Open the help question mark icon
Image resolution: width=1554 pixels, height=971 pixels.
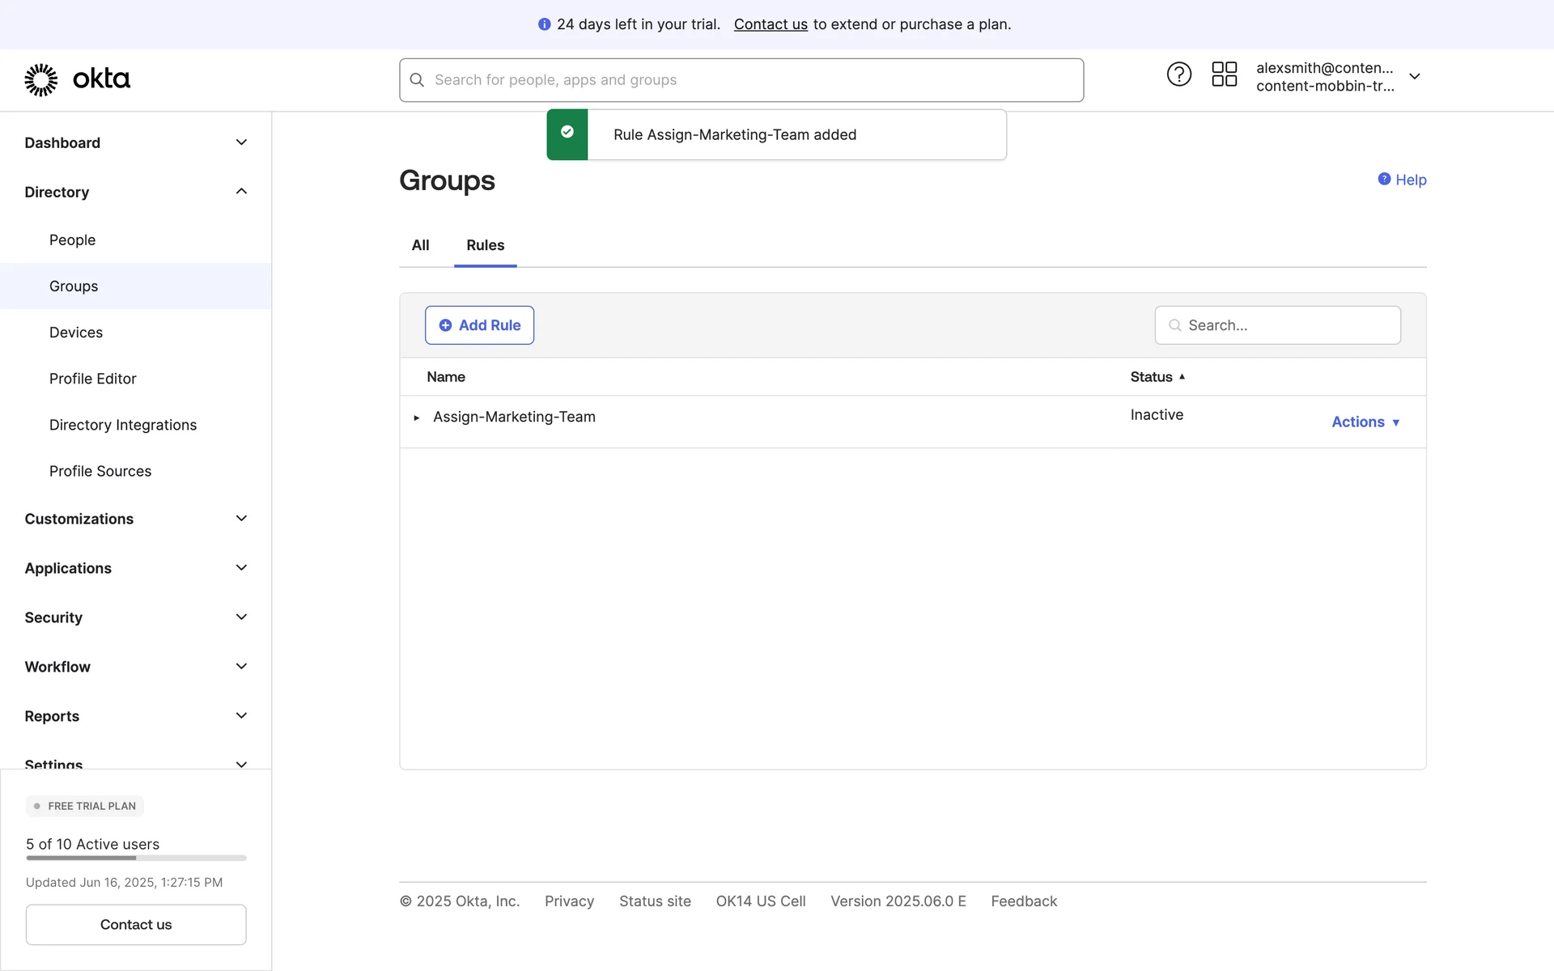(x=1178, y=74)
